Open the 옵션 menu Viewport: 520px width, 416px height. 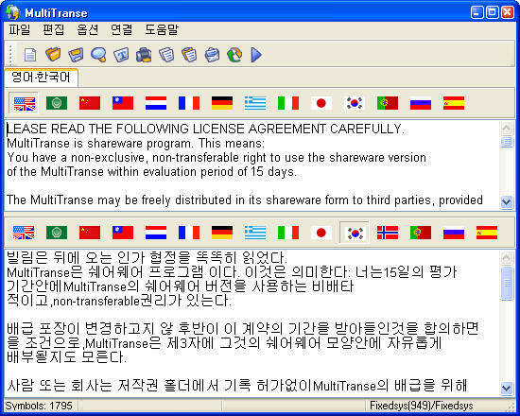click(x=88, y=30)
